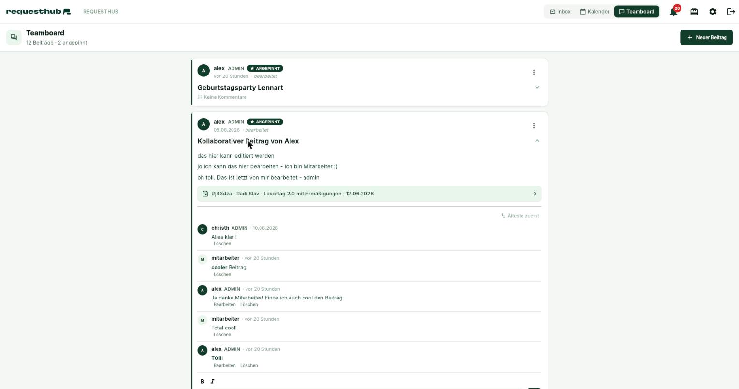Click alex avatar on Geburtstagsparty post
739x389 pixels.
click(x=203, y=71)
